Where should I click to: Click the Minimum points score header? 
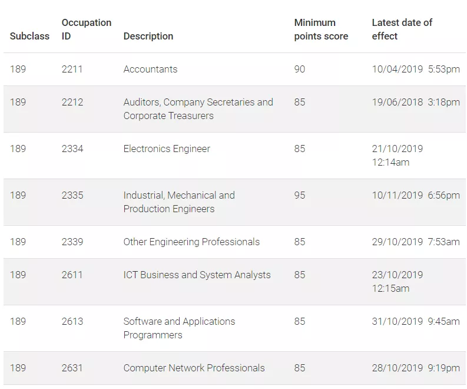321,29
